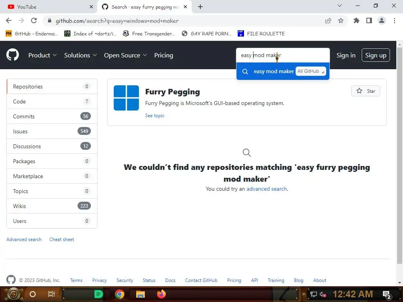Show Issues results

(x=52, y=131)
